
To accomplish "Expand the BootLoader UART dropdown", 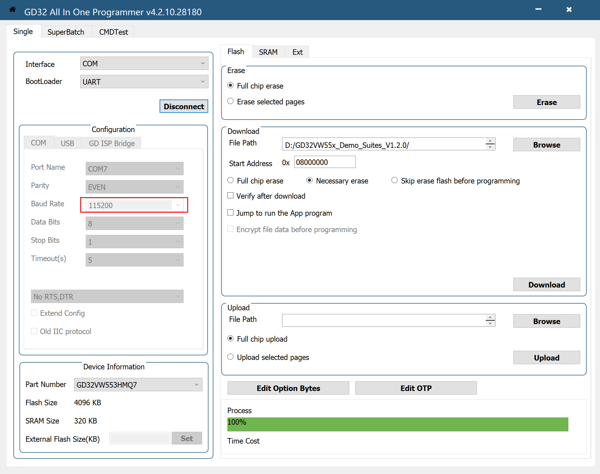I will pyautogui.click(x=144, y=82).
